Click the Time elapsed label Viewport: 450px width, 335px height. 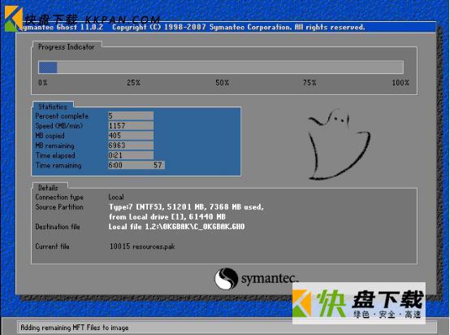click(55, 155)
